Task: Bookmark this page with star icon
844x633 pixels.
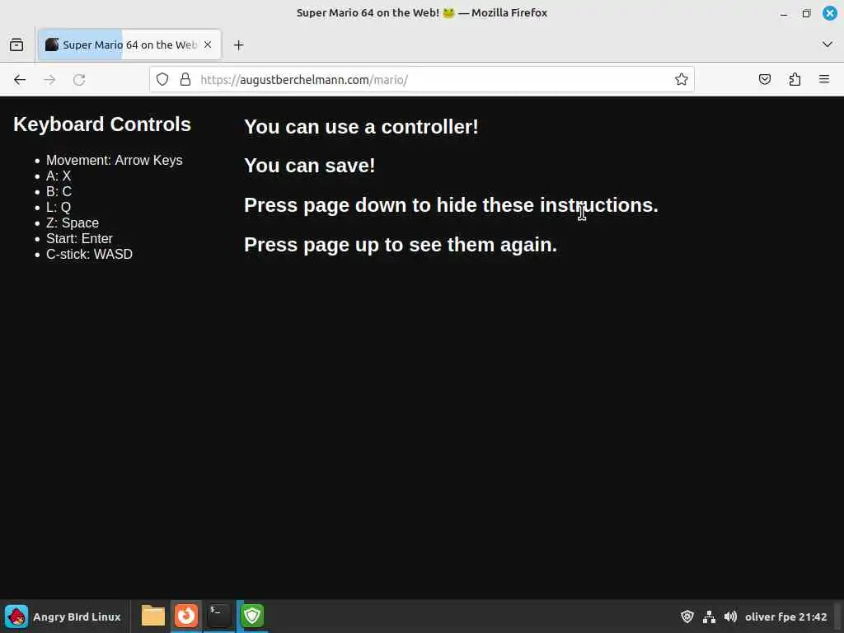Action: coord(682,80)
